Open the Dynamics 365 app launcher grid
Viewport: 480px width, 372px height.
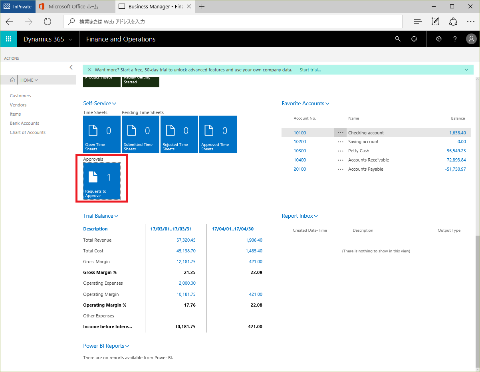8,39
